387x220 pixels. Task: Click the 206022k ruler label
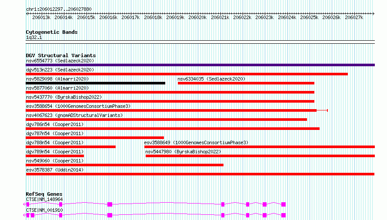[242, 17]
